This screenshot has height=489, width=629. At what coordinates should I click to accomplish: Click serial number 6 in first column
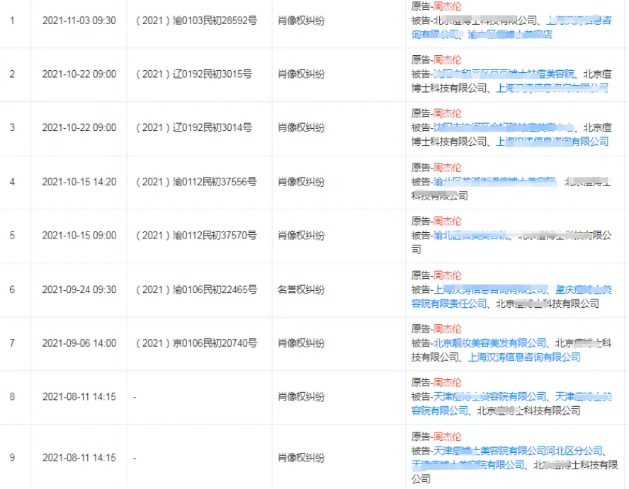pos(13,289)
